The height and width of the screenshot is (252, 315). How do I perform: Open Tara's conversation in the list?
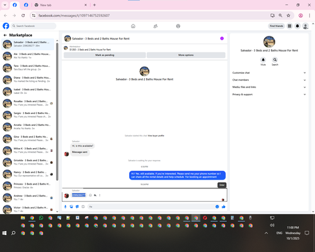tap(28, 68)
